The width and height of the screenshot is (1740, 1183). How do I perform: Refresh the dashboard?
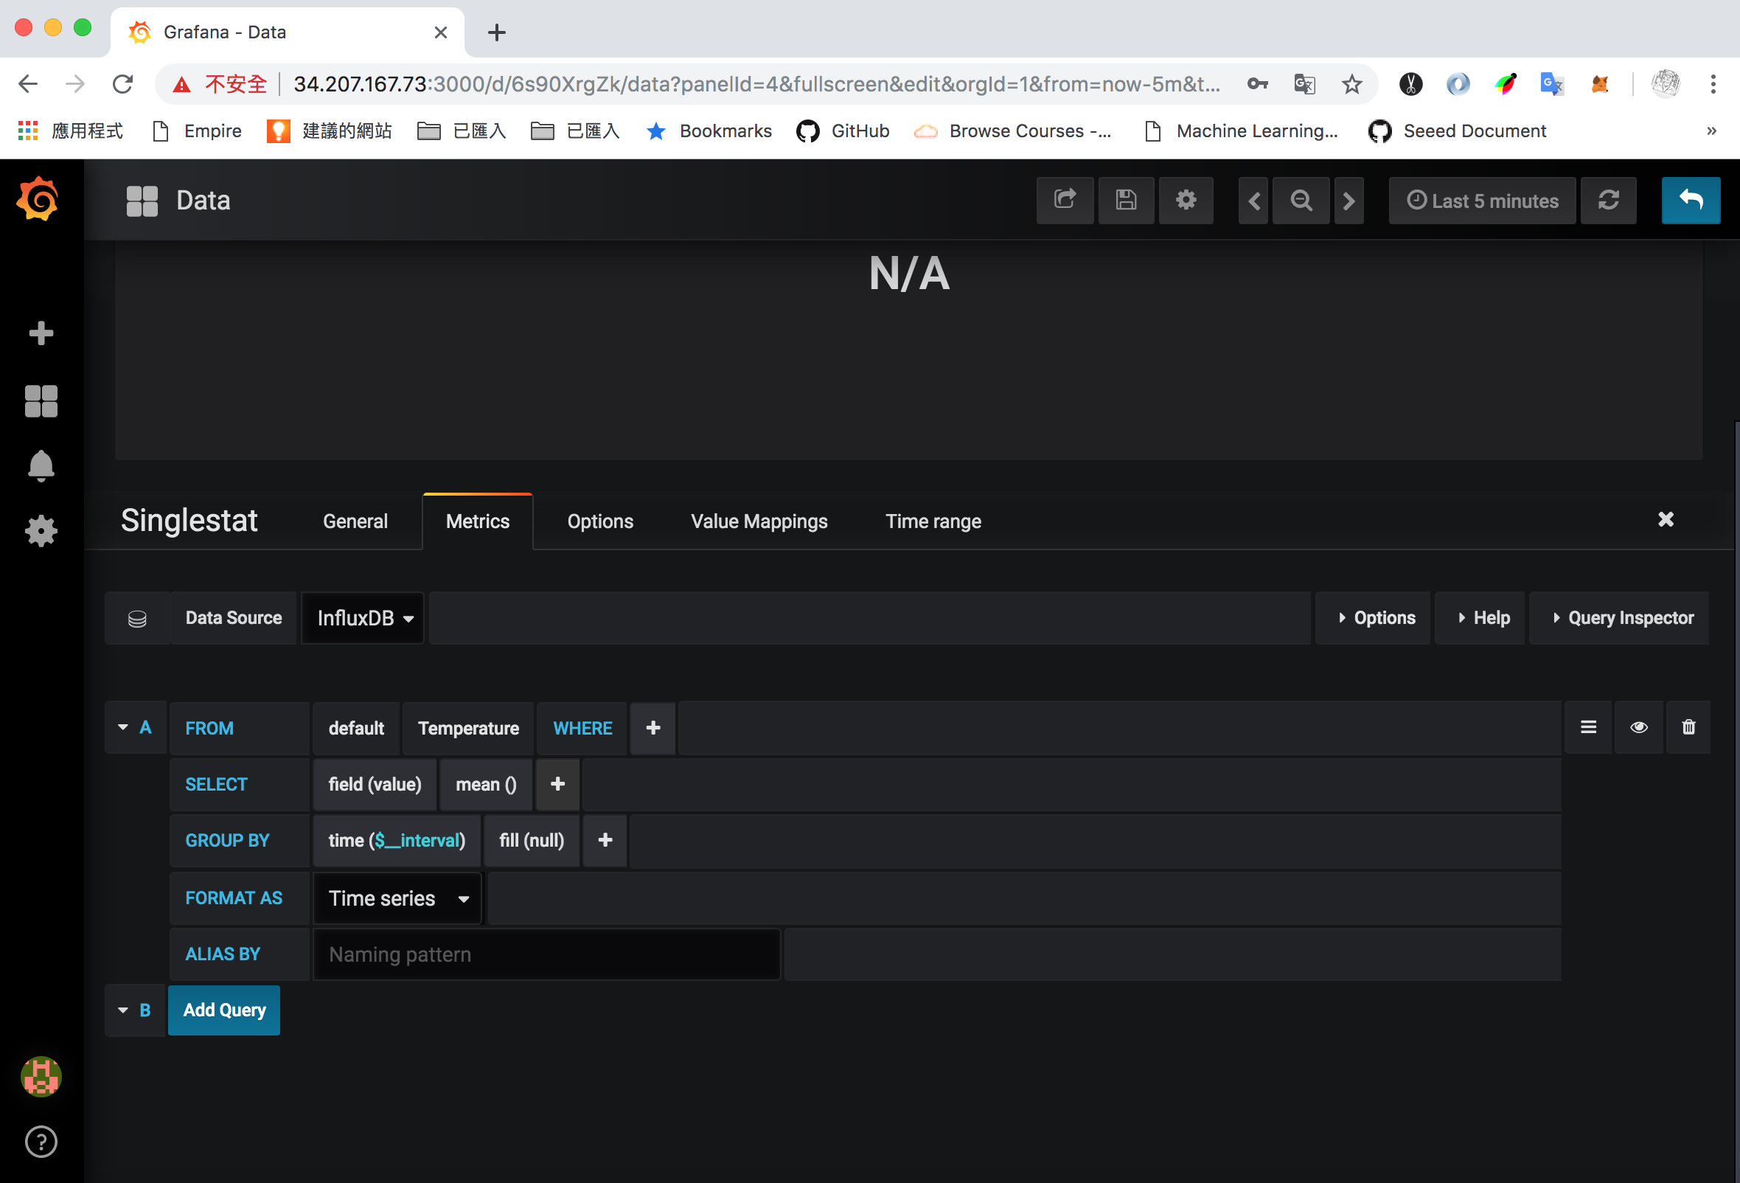(x=1608, y=201)
